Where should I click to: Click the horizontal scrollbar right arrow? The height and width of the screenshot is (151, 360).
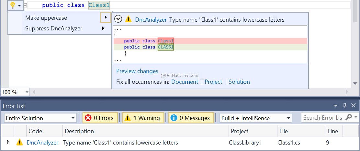[x=347, y=92]
